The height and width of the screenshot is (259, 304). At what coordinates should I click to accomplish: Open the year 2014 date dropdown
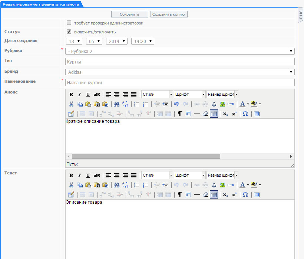[x=116, y=41]
